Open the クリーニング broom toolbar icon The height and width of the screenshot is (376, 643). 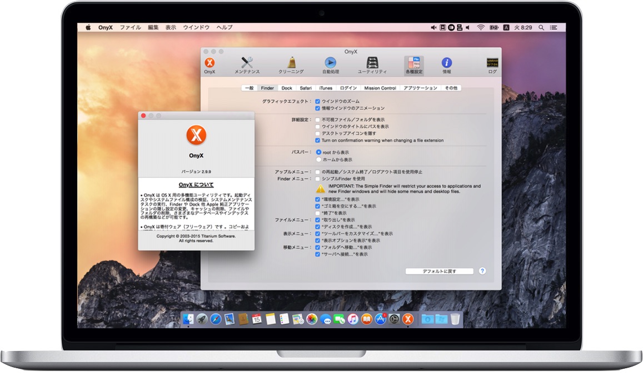point(291,65)
